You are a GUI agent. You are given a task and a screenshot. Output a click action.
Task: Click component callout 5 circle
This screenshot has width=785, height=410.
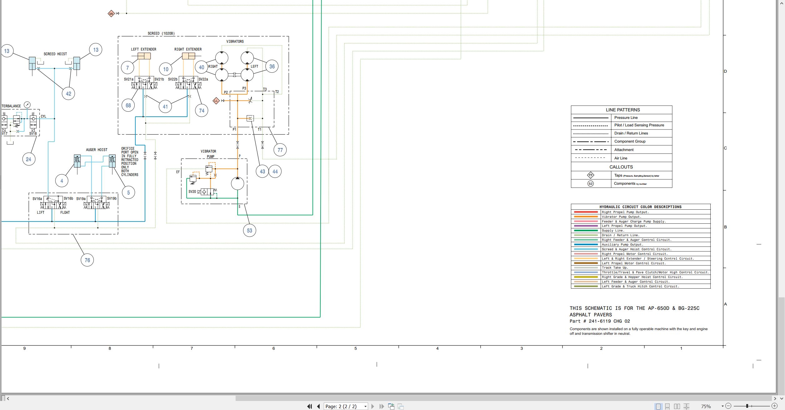point(128,193)
